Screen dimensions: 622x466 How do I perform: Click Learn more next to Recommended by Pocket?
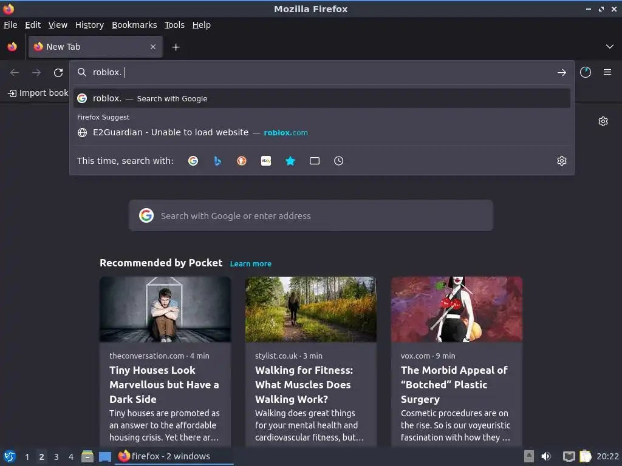pos(251,263)
